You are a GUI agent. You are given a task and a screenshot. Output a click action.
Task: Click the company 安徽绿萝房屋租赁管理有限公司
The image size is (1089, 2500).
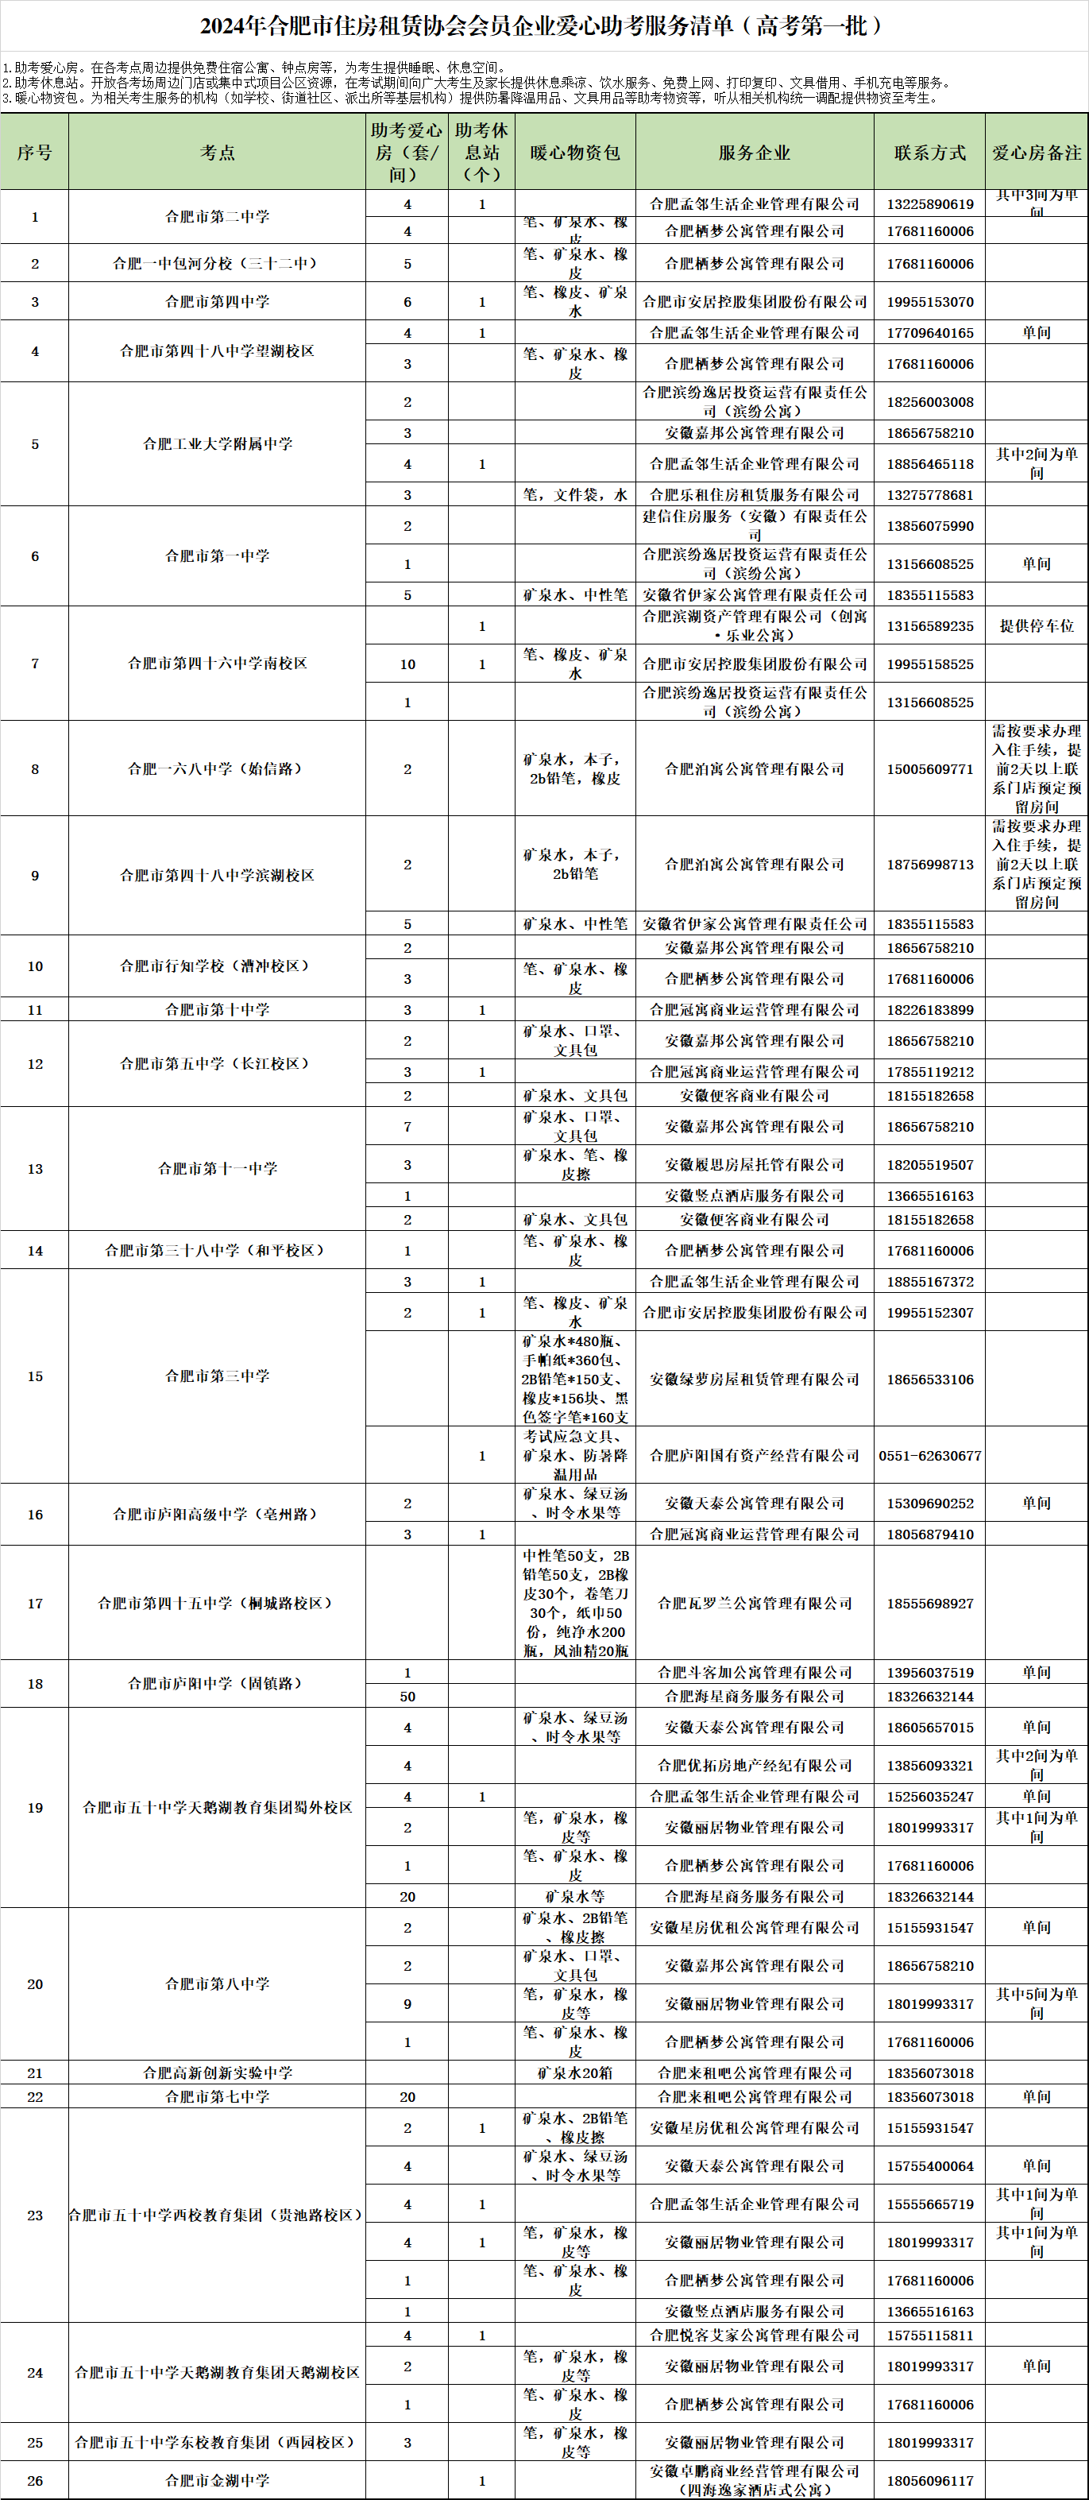tap(755, 1379)
